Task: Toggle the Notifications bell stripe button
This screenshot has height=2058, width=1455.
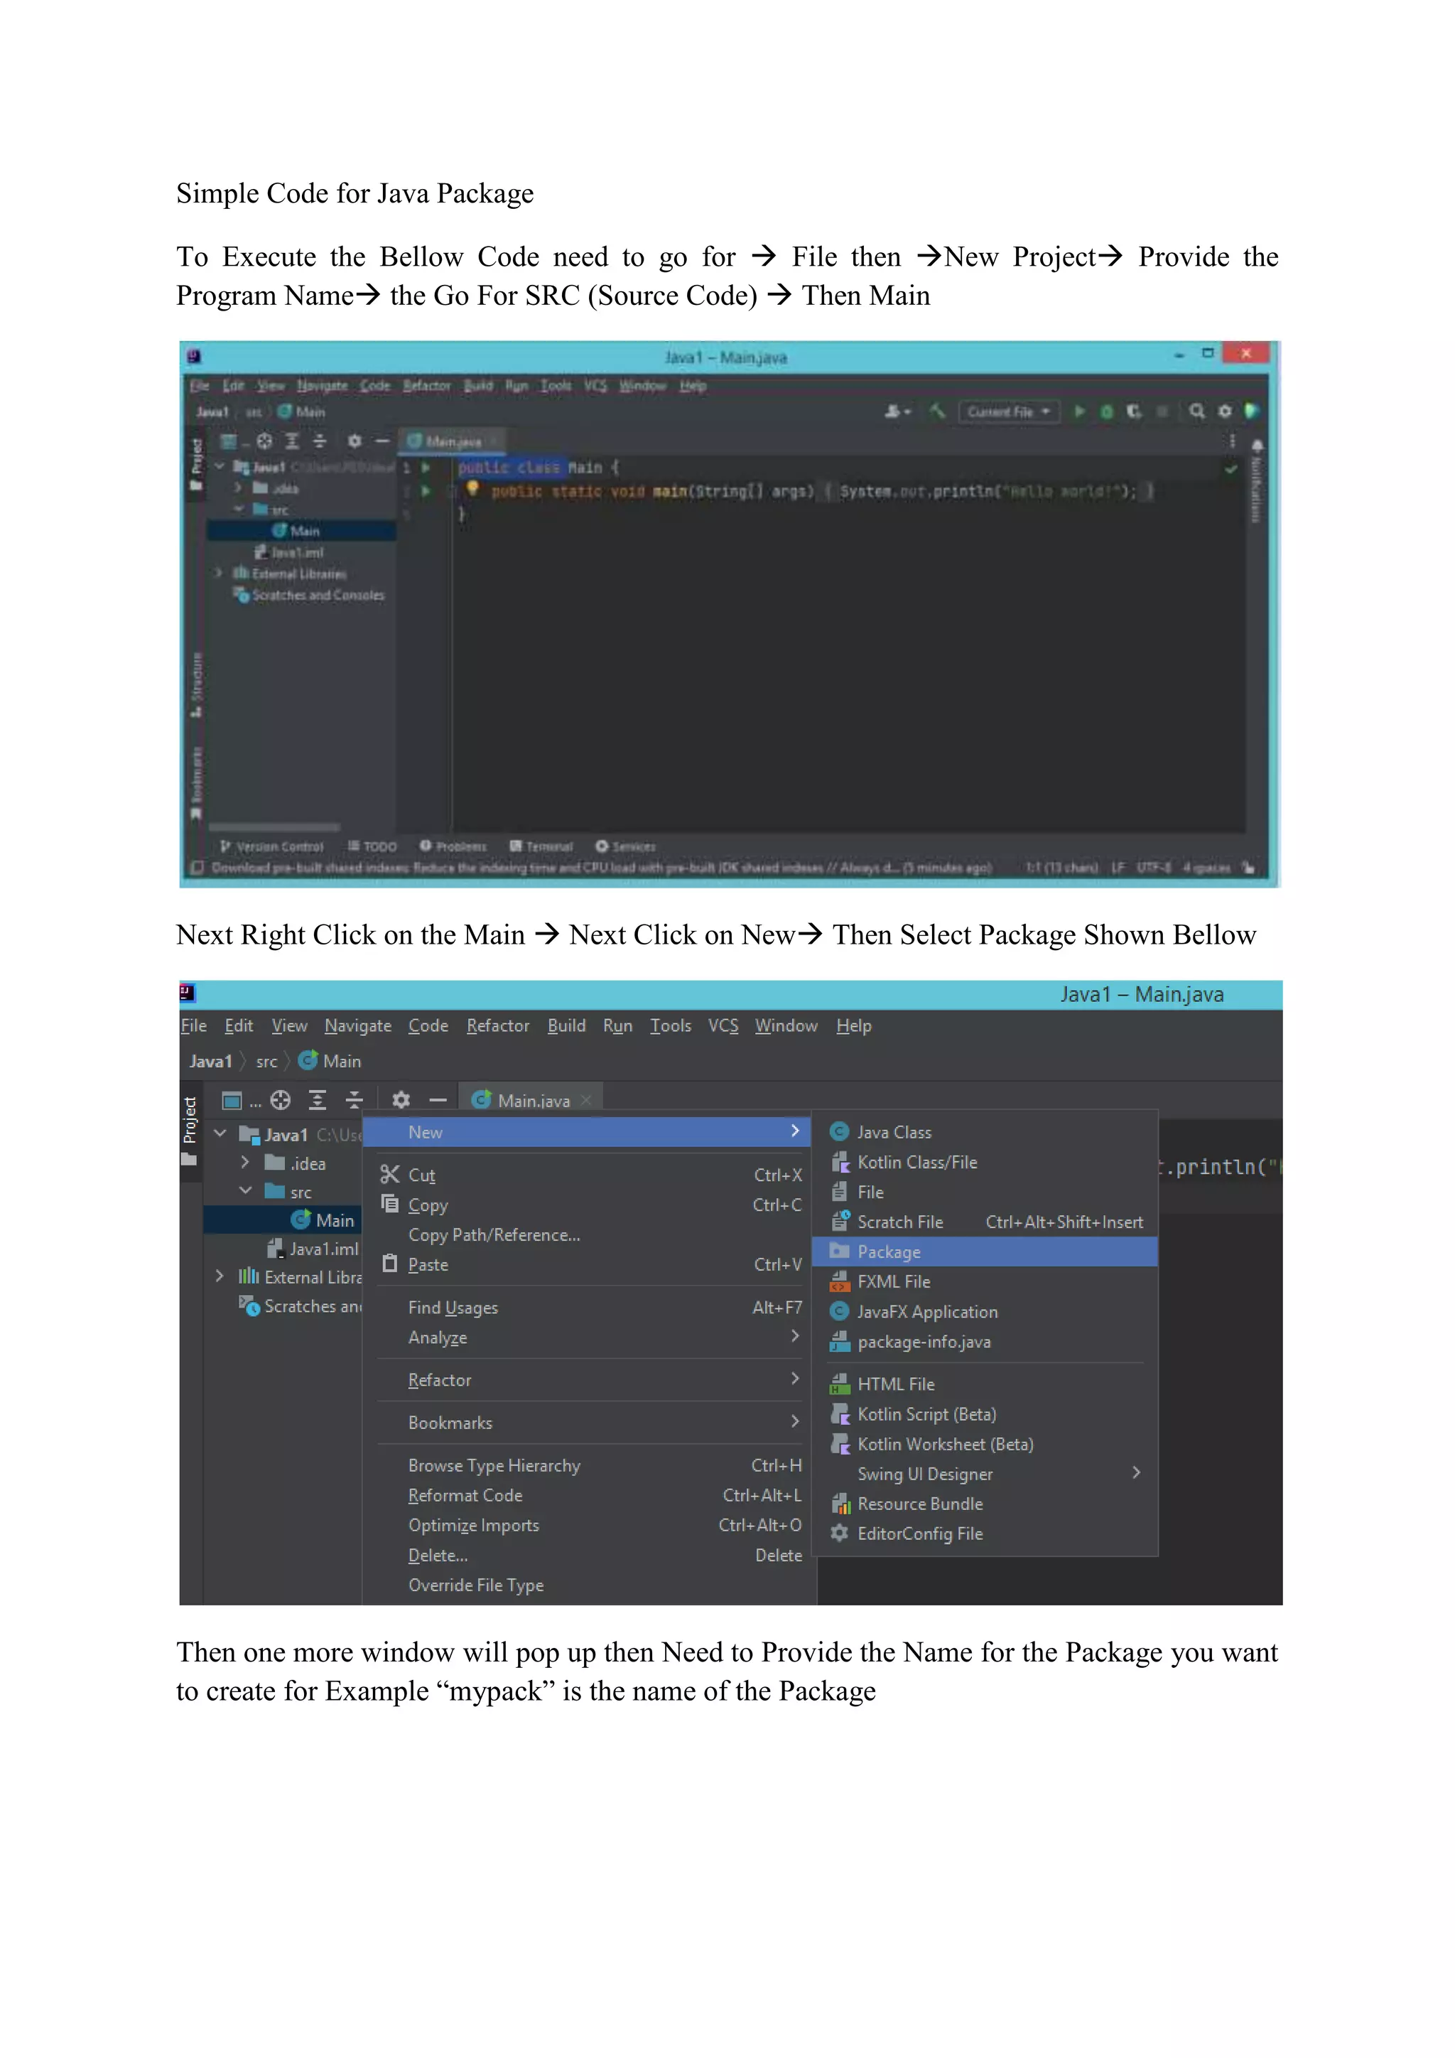Action: click(x=1257, y=480)
